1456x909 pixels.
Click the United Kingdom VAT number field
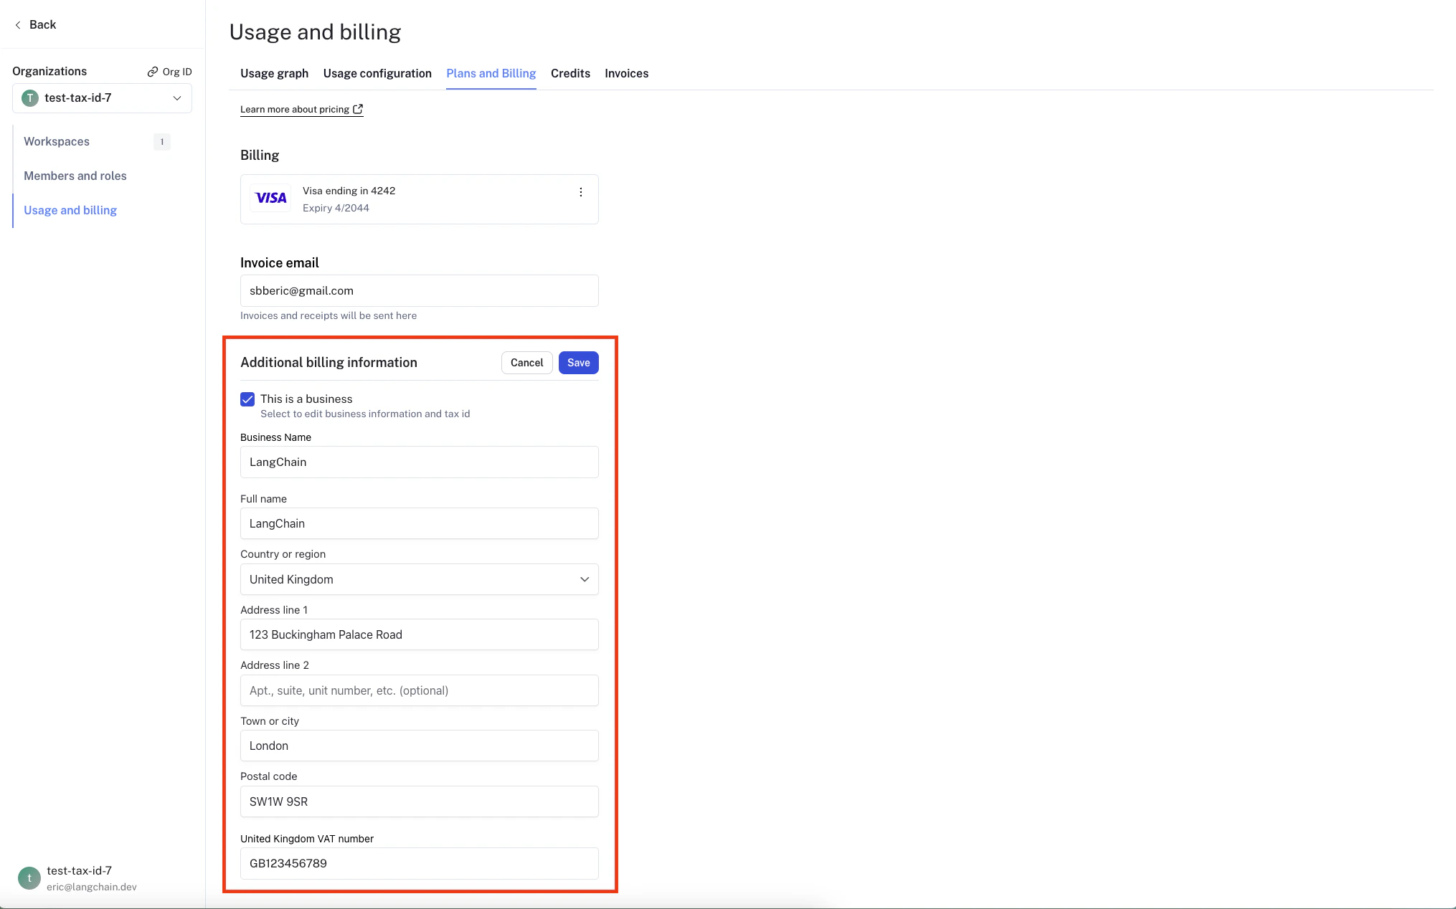[x=419, y=863]
